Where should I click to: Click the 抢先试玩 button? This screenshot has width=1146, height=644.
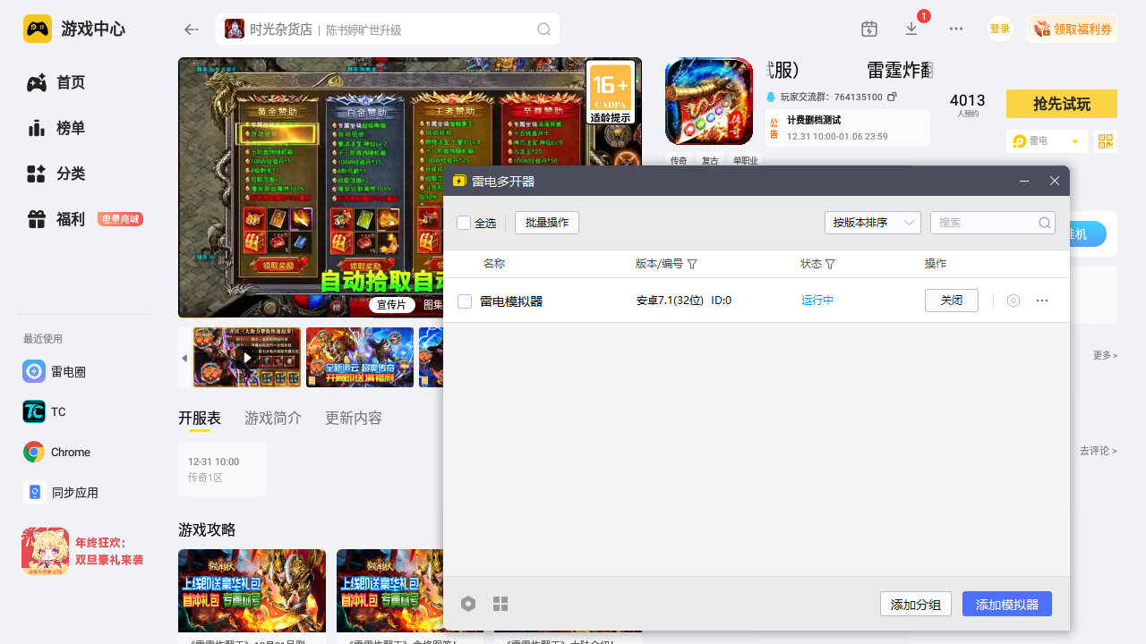pyautogui.click(x=1062, y=104)
